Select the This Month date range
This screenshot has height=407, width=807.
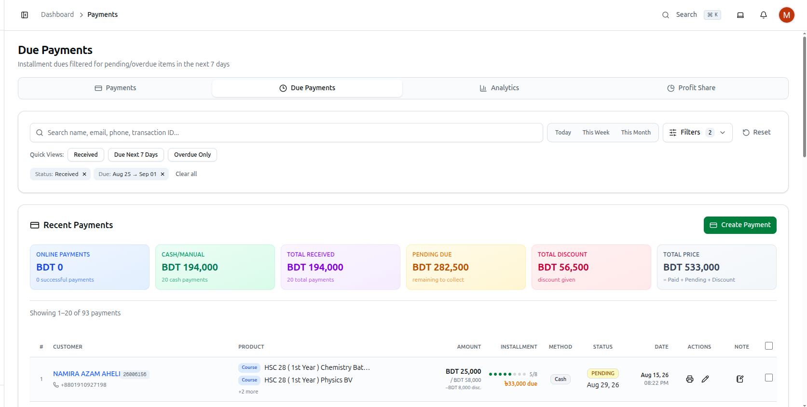coord(636,132)
